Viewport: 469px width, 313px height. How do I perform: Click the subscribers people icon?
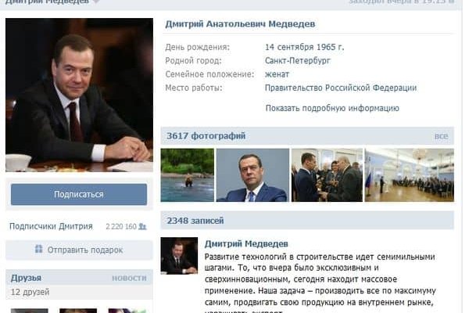click(143, 226)
